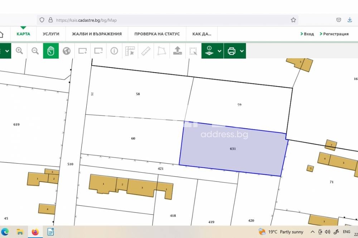Click the Регистрация link
The image size is (358, 238).
pyautogui.click(x=334, y=34)
